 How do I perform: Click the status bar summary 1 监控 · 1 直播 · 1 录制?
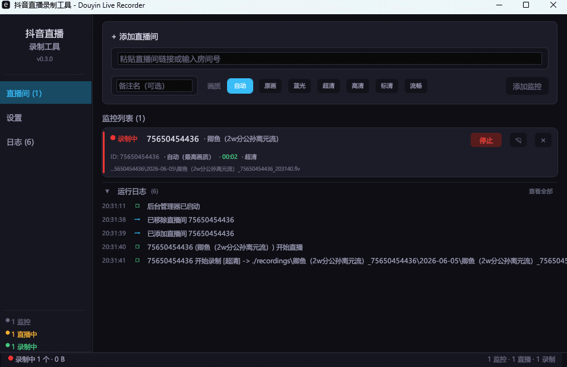(x=521, y=359)
